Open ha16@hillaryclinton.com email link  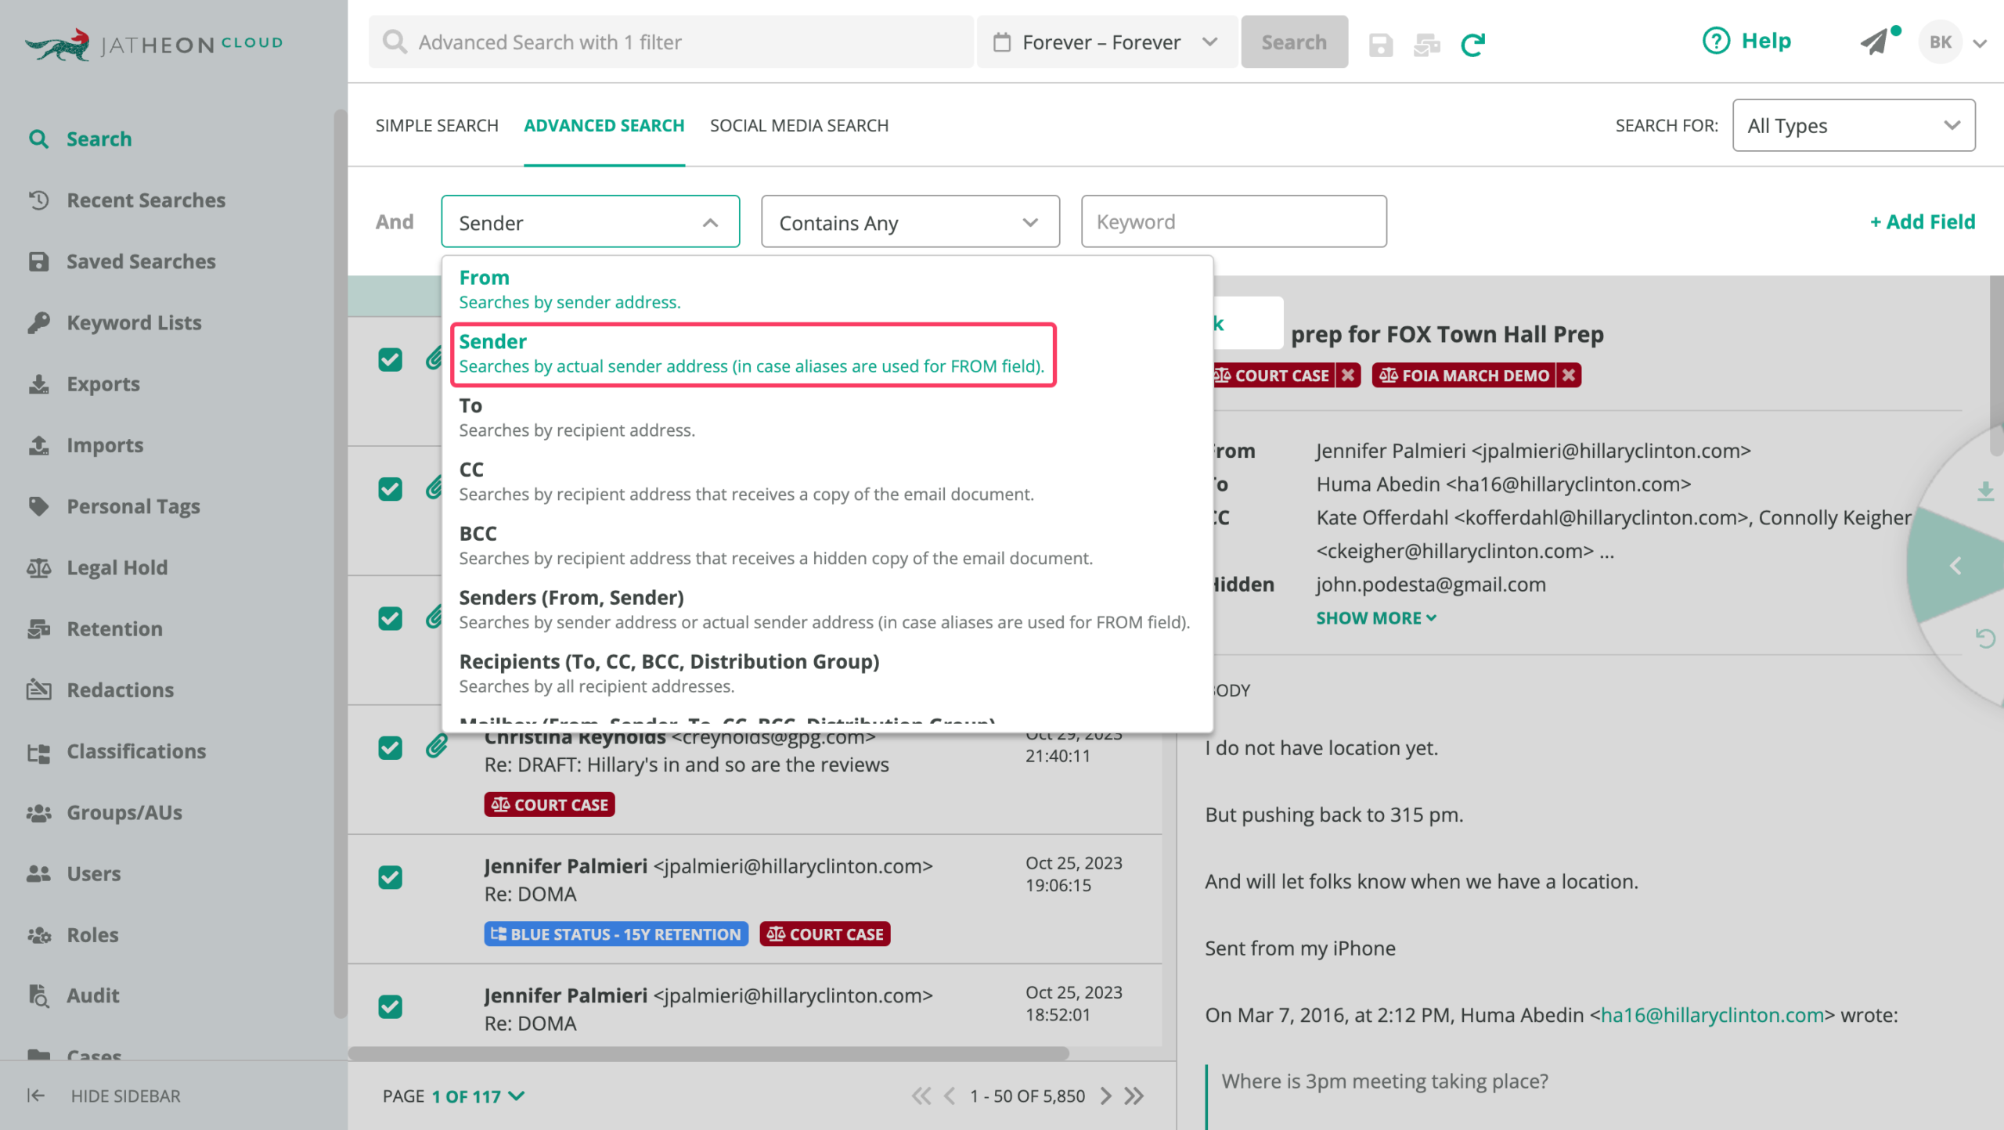(x=1712, y=1015)
